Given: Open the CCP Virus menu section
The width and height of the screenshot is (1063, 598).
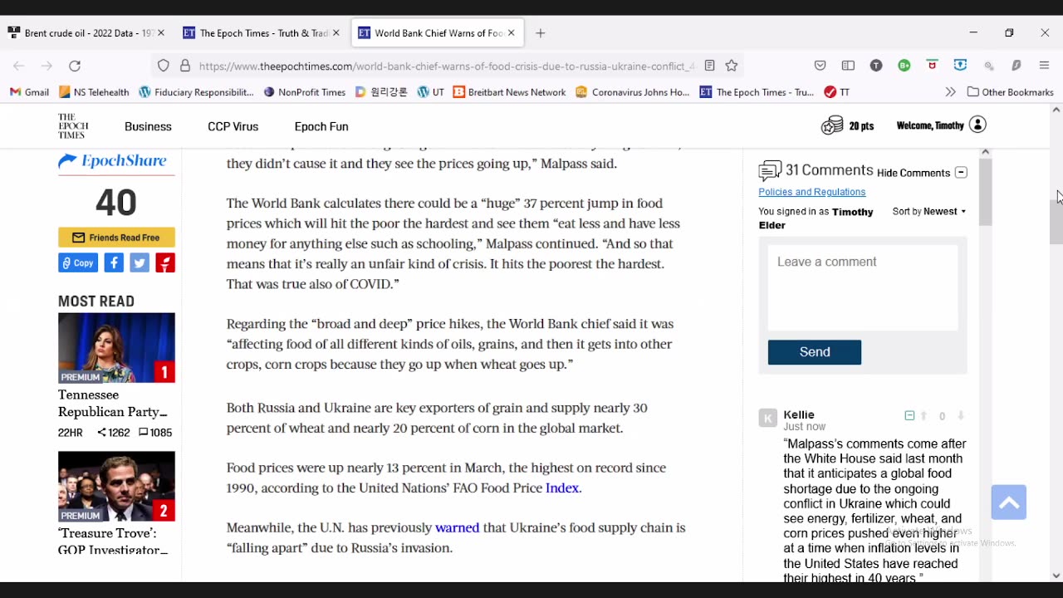Looking at the screenshot, I should click(x=233, y=126).
